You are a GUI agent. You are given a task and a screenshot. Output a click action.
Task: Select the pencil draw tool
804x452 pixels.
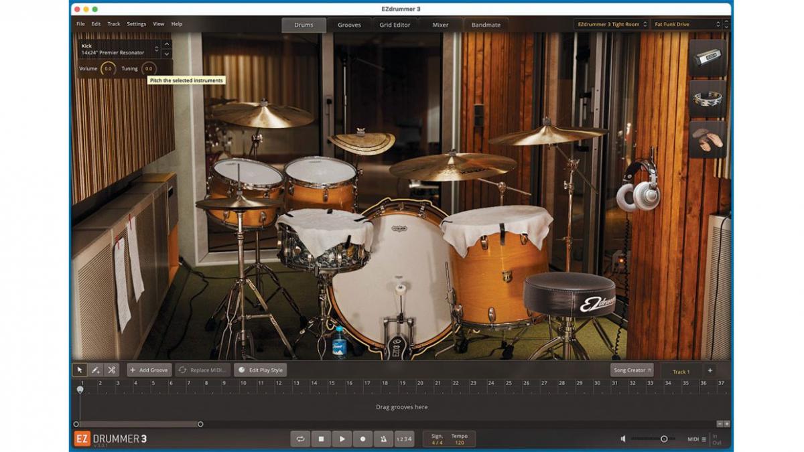(x=96, y=370)
